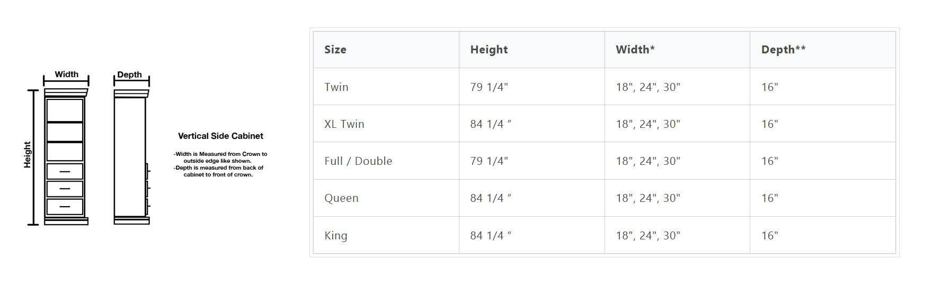
Task: Click the front-view cabinet diagram
Action: (66, 157)
